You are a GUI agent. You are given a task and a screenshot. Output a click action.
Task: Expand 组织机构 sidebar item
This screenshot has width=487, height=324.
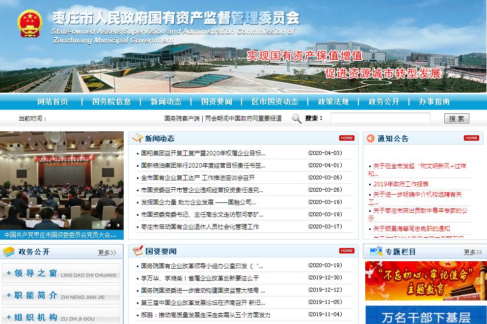(x=61, y=317)
